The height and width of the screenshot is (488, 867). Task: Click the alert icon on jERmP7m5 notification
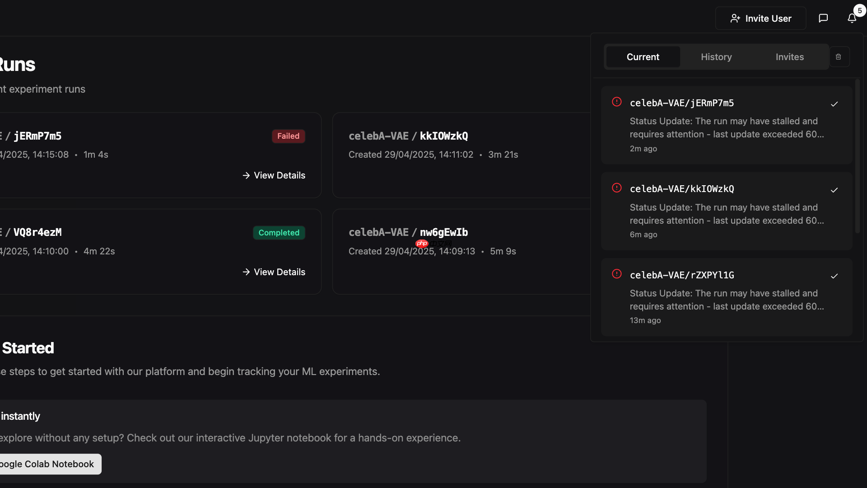click(617, 102)
